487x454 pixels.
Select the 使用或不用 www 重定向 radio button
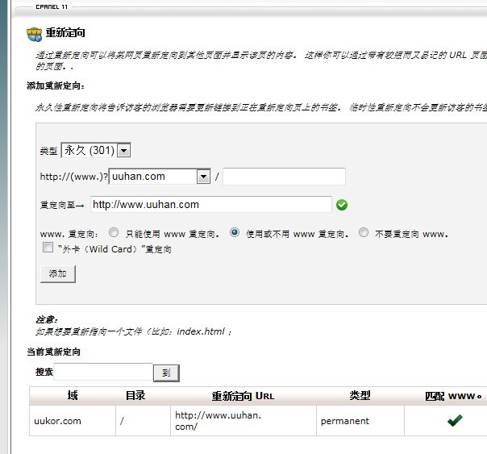(x=235, y=232)
